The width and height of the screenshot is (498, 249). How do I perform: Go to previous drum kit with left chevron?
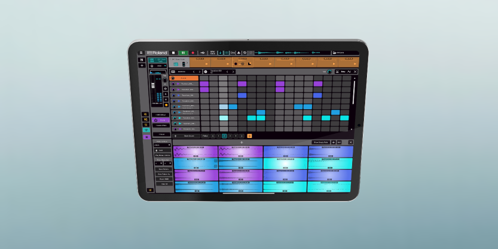coord(194,72)
